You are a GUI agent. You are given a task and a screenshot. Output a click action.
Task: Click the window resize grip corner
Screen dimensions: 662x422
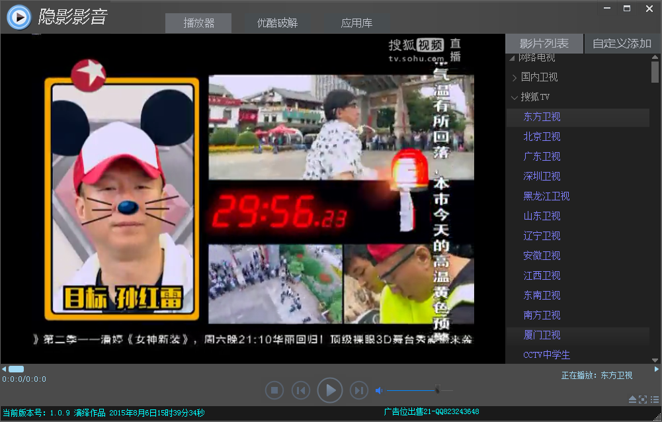tap(658, 418)
